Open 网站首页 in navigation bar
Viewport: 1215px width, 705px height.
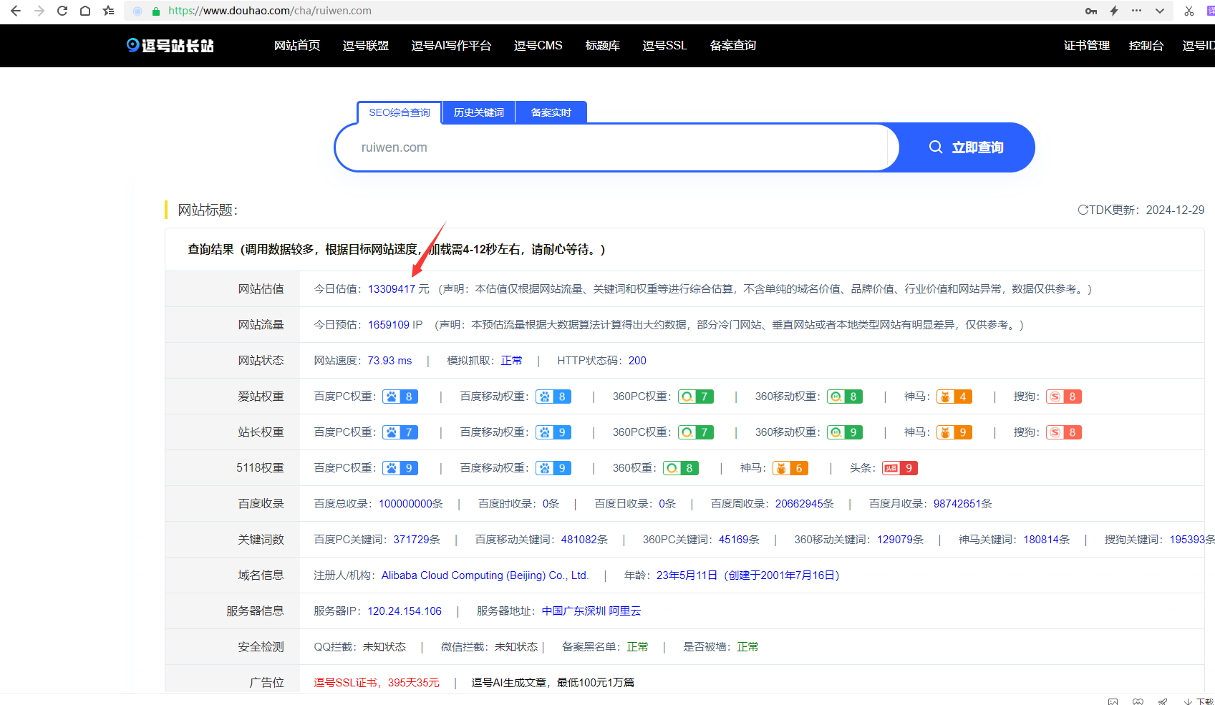(297, 45)
